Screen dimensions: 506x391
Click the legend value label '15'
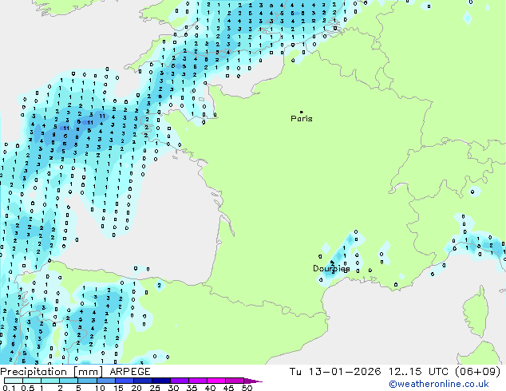[x=118, y=388]
